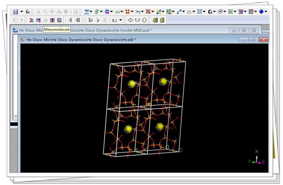Click the add-bead colored spheres icon with plus
This screenshot has width=283, height=185.
[32, 20]
